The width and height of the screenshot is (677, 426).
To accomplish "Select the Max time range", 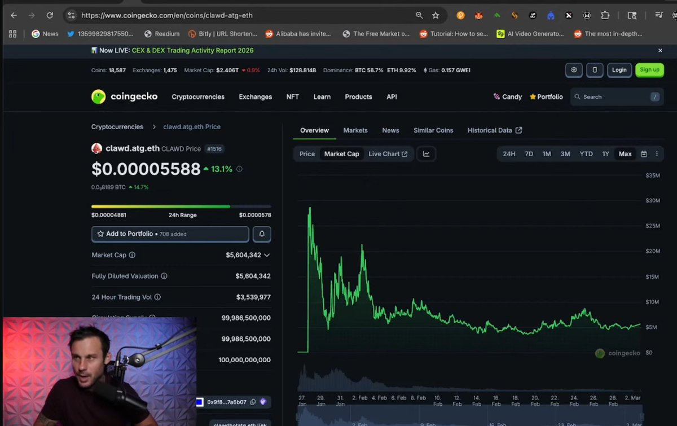I will coord(625,154).
